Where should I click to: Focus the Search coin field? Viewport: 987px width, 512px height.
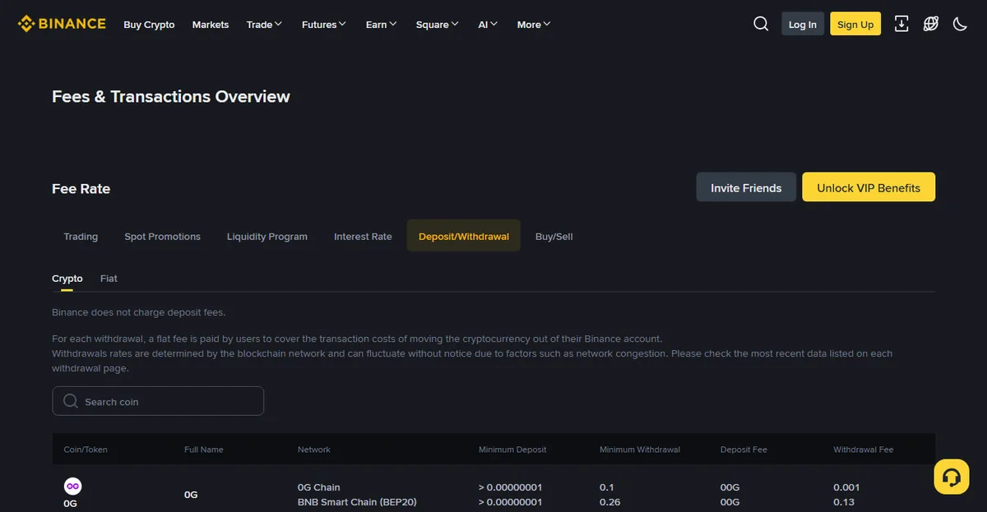coord(158,401)
